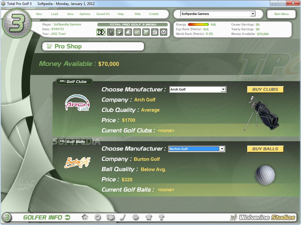Viewport: 301px width, 225px height.
Task: Click the Player Softpedia Games name
Action: click(67, 24)
